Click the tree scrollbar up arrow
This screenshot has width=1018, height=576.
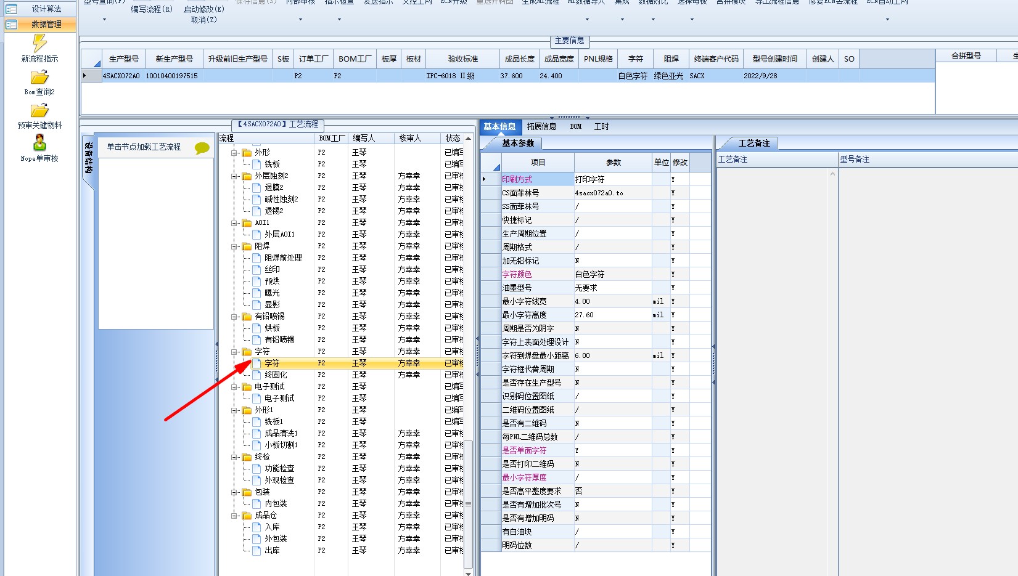(468, 138)
